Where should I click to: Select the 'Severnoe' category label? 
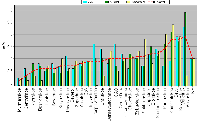[x=54, y=97]
